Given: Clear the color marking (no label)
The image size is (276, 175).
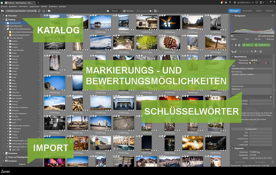Looking at the screenshot, I should (250, 63).
